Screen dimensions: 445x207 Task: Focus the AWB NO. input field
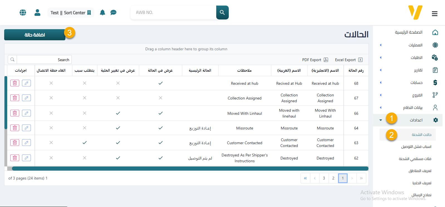click(173, 13)
